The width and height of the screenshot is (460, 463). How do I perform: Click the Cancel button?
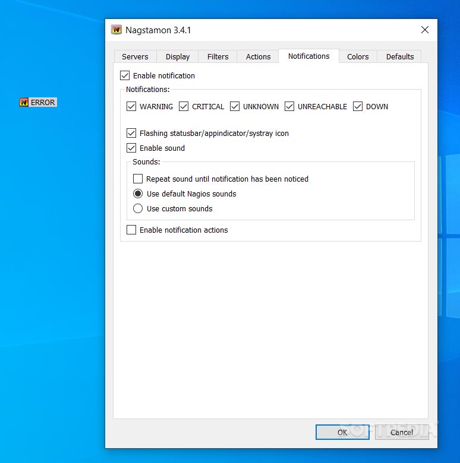pyautogui.click(x=402, y=432)
